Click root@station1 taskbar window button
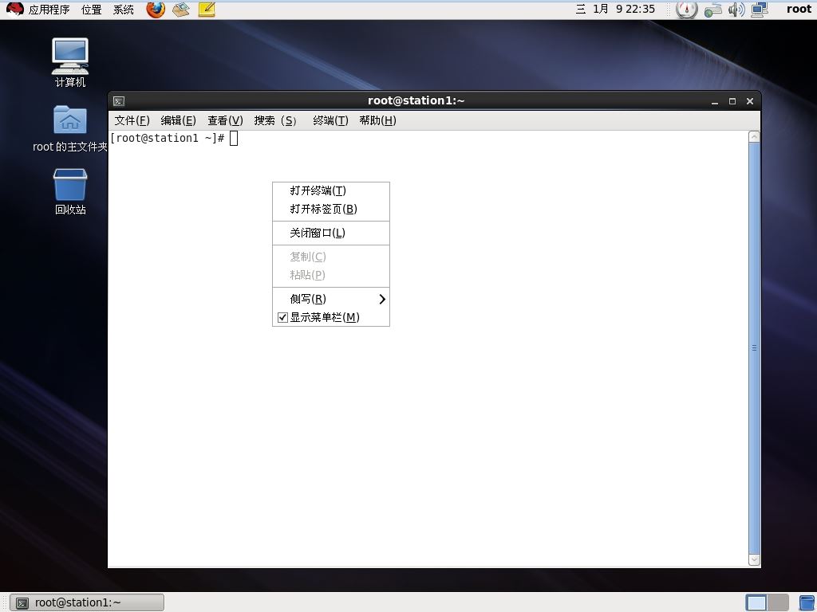The width and height of the screenshot is (817, 612). [x=87, y=602]
